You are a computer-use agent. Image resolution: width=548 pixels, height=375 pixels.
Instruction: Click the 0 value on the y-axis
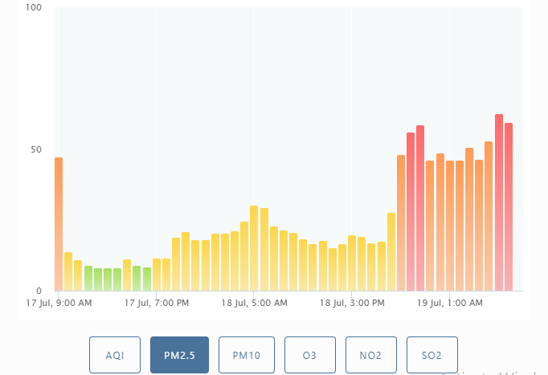coord(39,291)
